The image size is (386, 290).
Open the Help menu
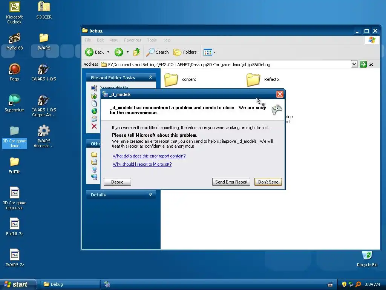[x=166, y=40]
